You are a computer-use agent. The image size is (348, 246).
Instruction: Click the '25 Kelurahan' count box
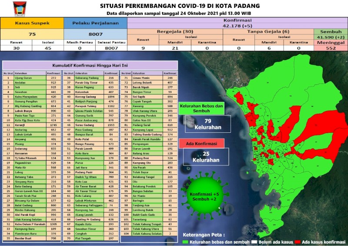point(206,157)
